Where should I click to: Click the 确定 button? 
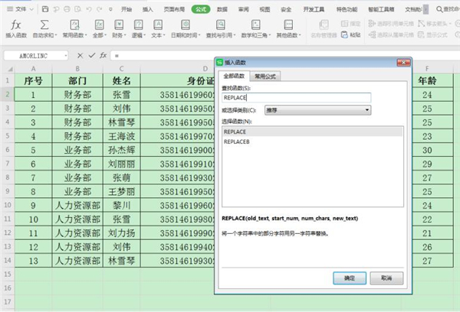tap(349, 278)
